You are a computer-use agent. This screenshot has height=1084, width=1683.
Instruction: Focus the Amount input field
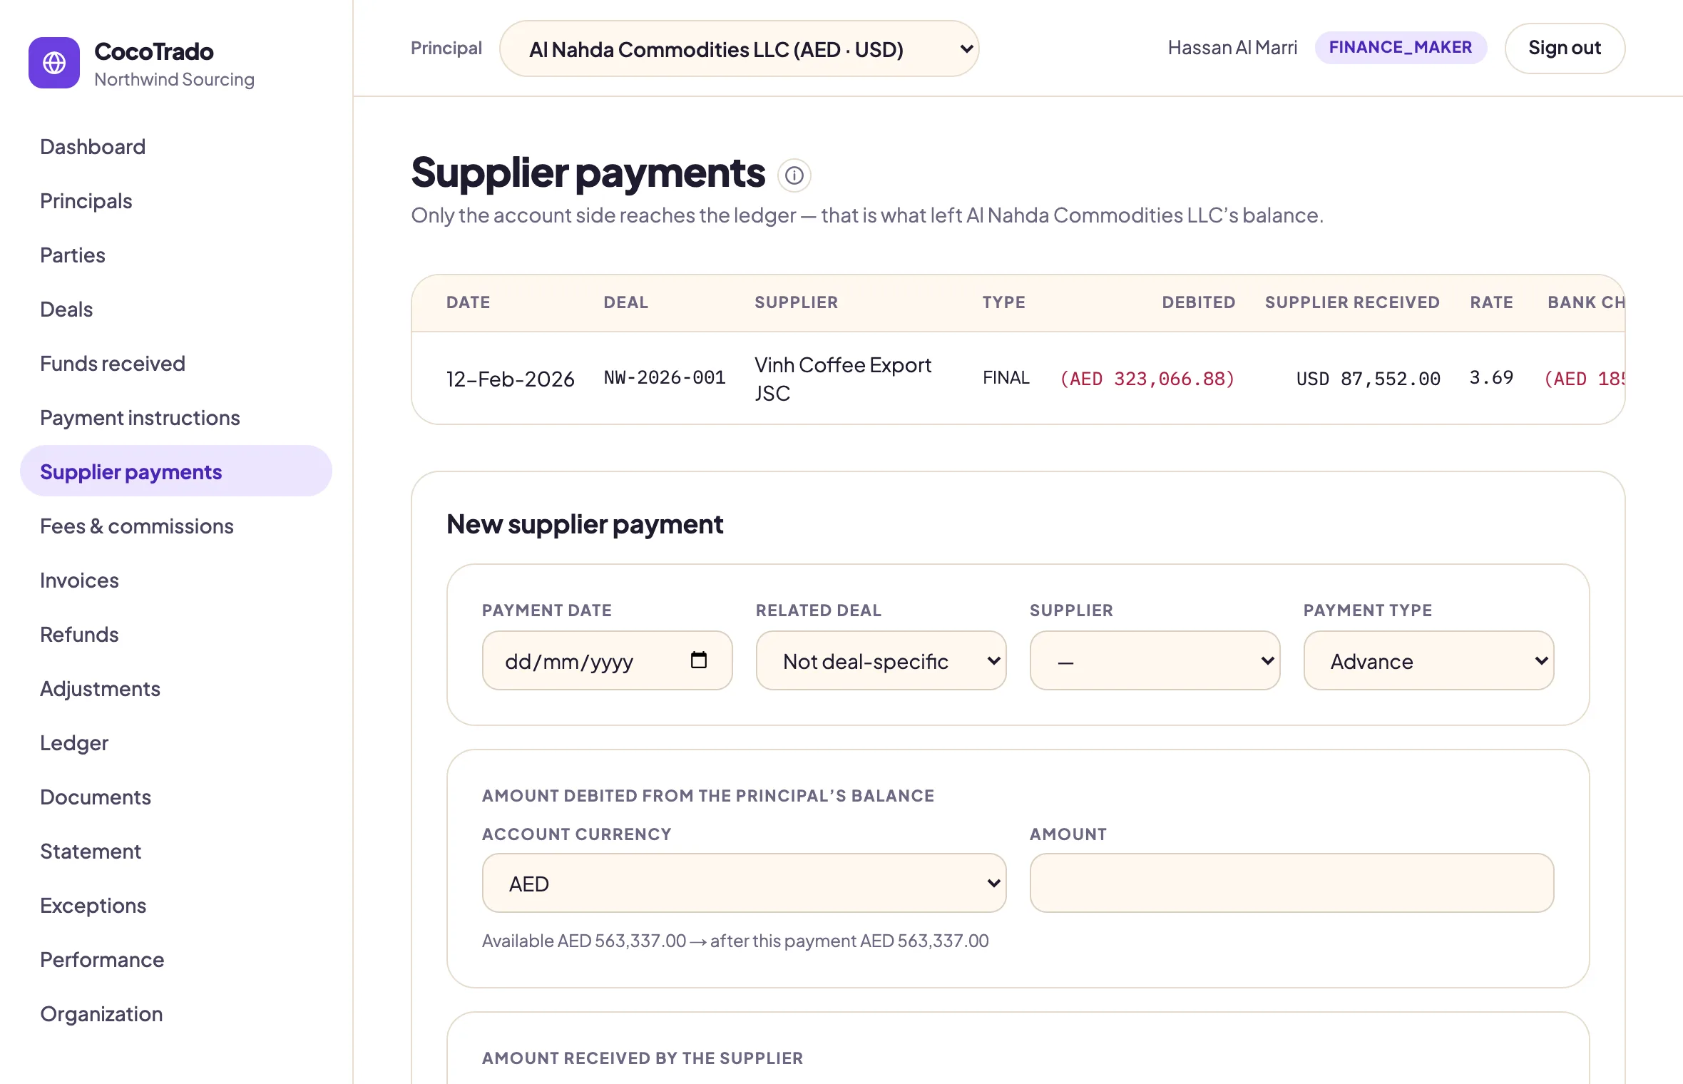1291,883
